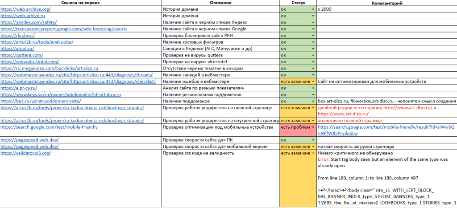Screen dimensions: 457x208
Task: Click the 'Комментарий' column header
Action: [386, 3]
